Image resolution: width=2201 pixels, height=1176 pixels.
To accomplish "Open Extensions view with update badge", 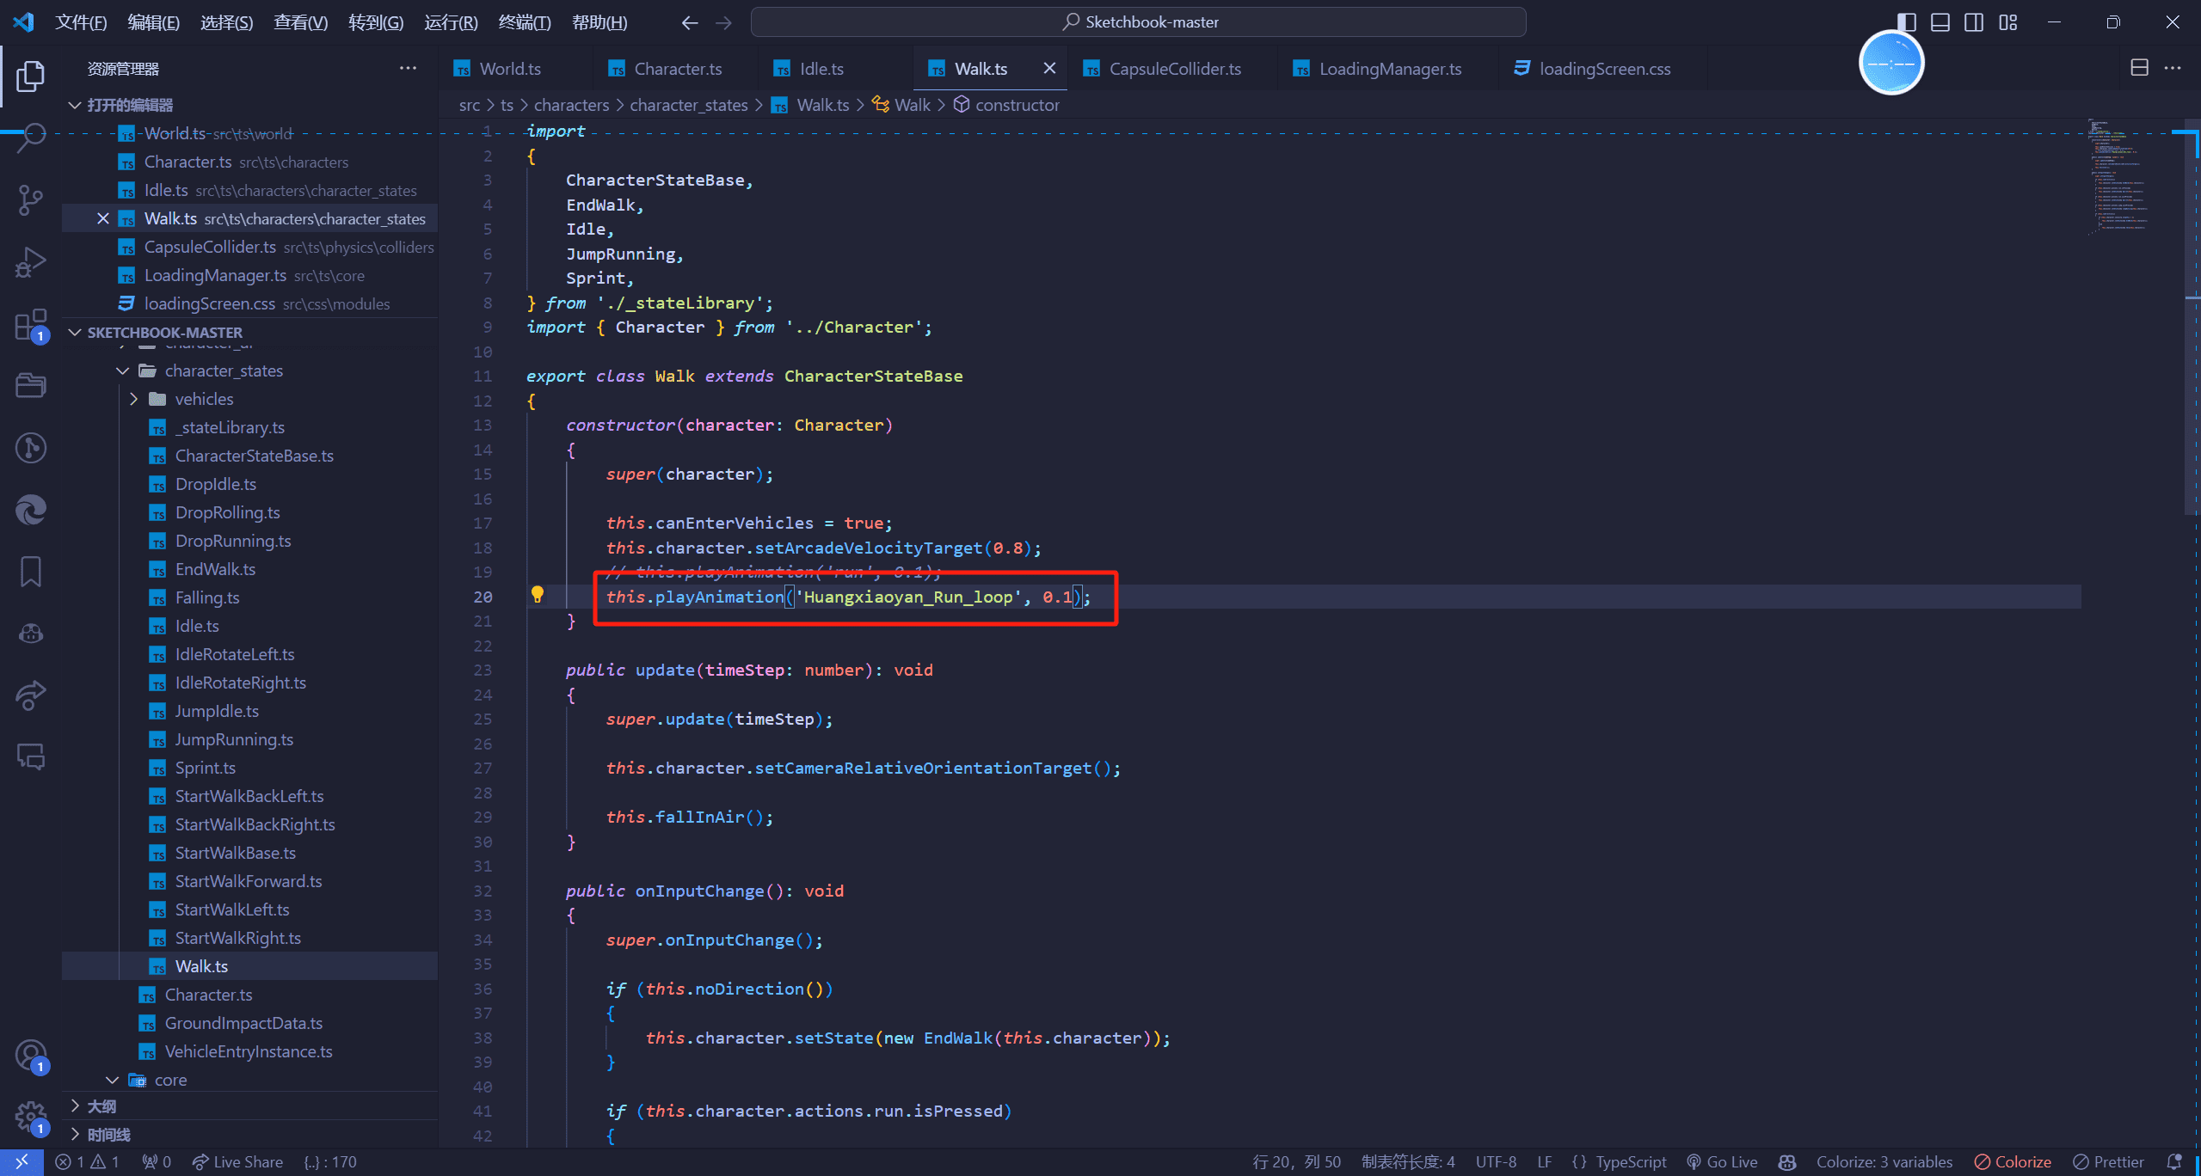I will point(31,325).
